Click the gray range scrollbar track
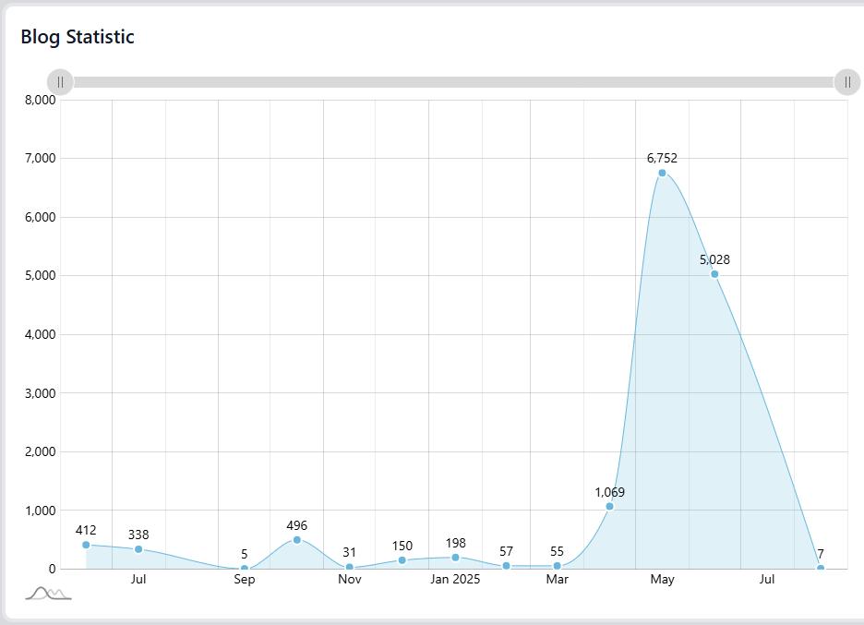The width and height of the screenshot is (864, 625). click(452, 82)
